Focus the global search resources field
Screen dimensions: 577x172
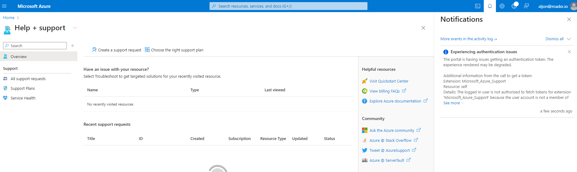(288, 6)
